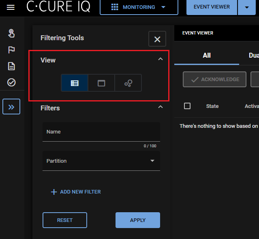
Task: Open the document icon in sidebar
Action: pos(11,66)
